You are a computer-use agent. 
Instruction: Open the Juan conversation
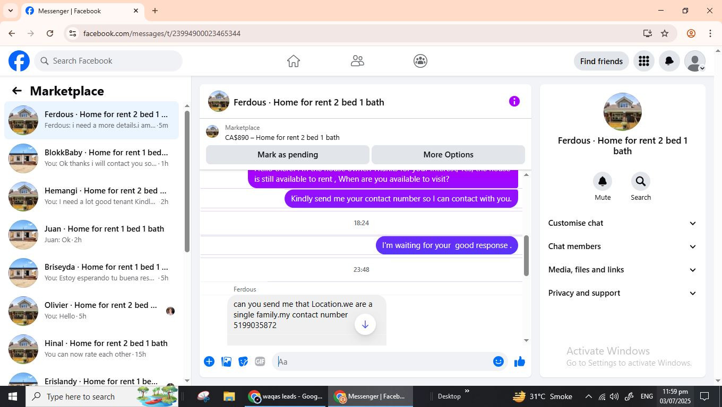[91, 235]
